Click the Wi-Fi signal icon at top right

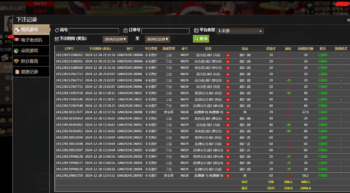(x=310, y=5)
